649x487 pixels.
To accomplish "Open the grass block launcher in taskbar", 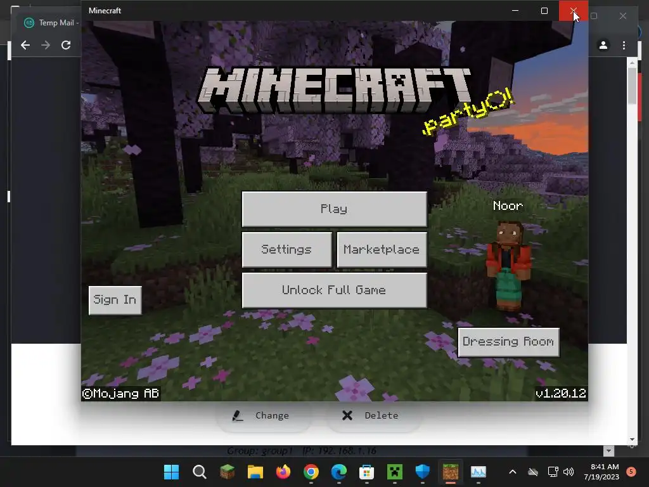I will pyautogui.click(x=228, y=472).
